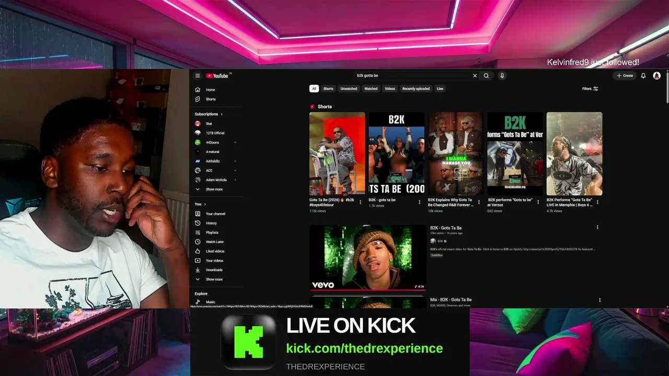This screenshot has width=669, height=376.
Task: Open options for the Verzuz performance short
Action: click(x=538, y=202)
